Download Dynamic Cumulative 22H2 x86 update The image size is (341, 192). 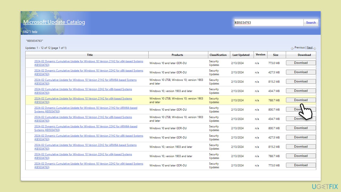pos(301,72)
